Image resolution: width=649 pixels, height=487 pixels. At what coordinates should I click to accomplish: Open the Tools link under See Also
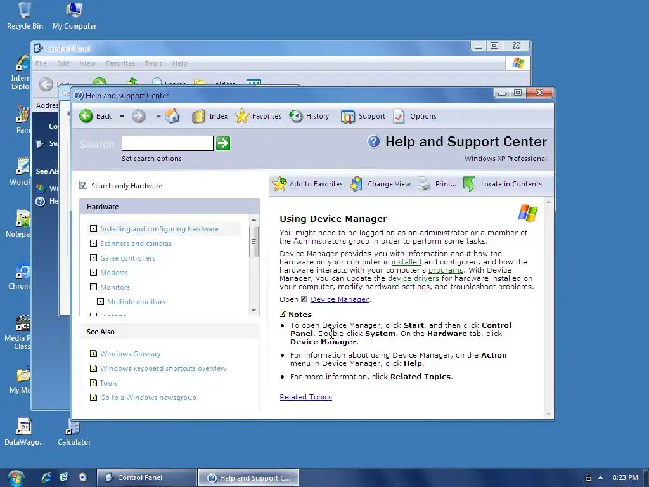[108, 383]
